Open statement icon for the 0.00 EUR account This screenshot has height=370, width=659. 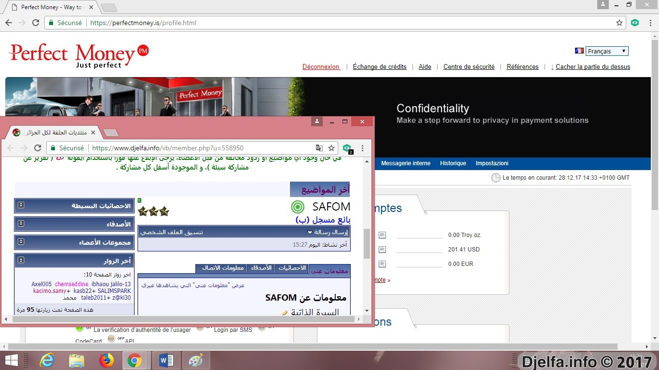tap(383, 264)
